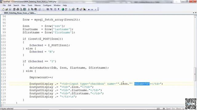Click the vertical scrollbar thumb
Image resolution: width=197 pixels, height=110 pixels.
(195, 74)
